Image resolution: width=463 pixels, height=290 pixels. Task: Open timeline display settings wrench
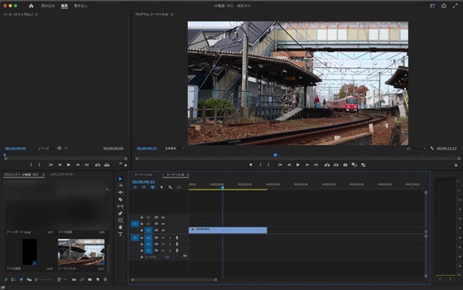170,187
